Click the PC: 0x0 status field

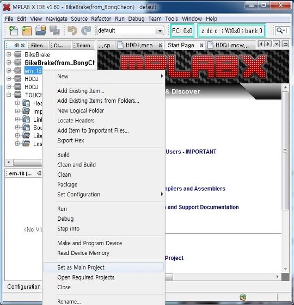point(182,30)
